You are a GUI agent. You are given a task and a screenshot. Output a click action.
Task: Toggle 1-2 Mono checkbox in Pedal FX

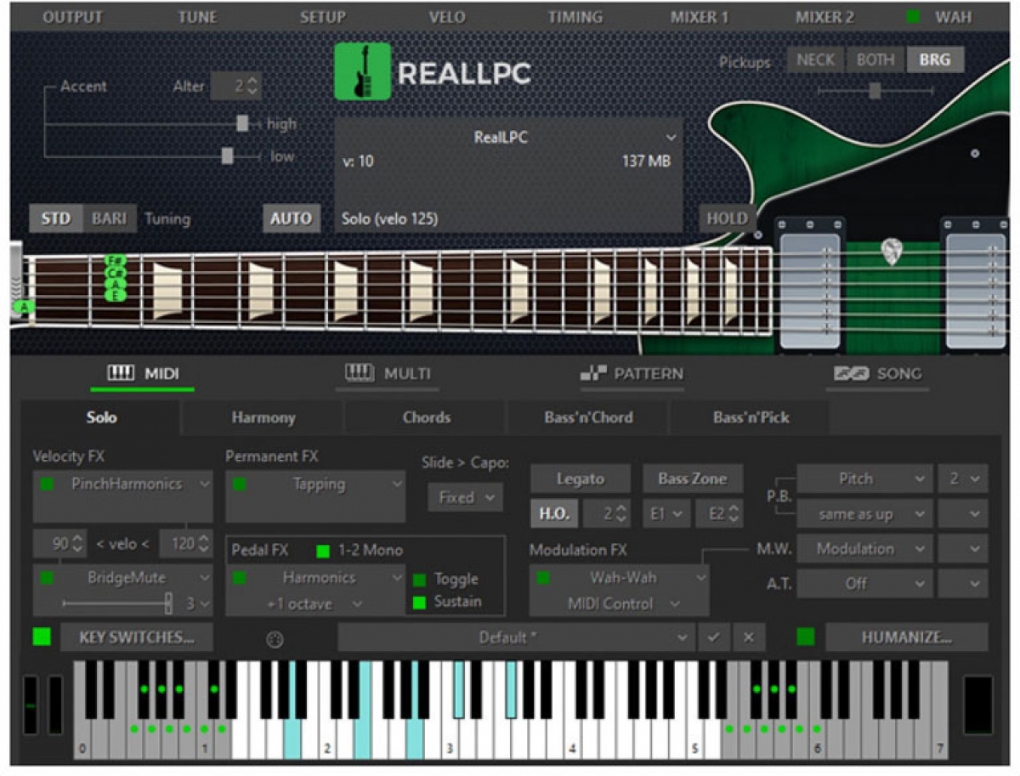click(x=322, y=551)
